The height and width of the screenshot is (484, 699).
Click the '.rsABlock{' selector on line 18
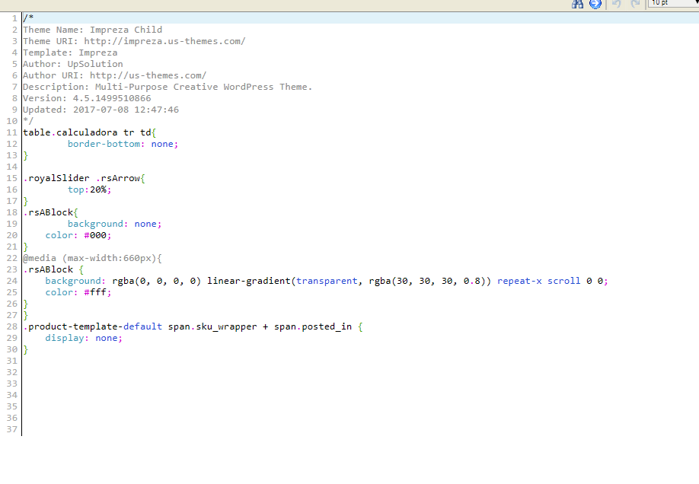(x=50, y=212)
